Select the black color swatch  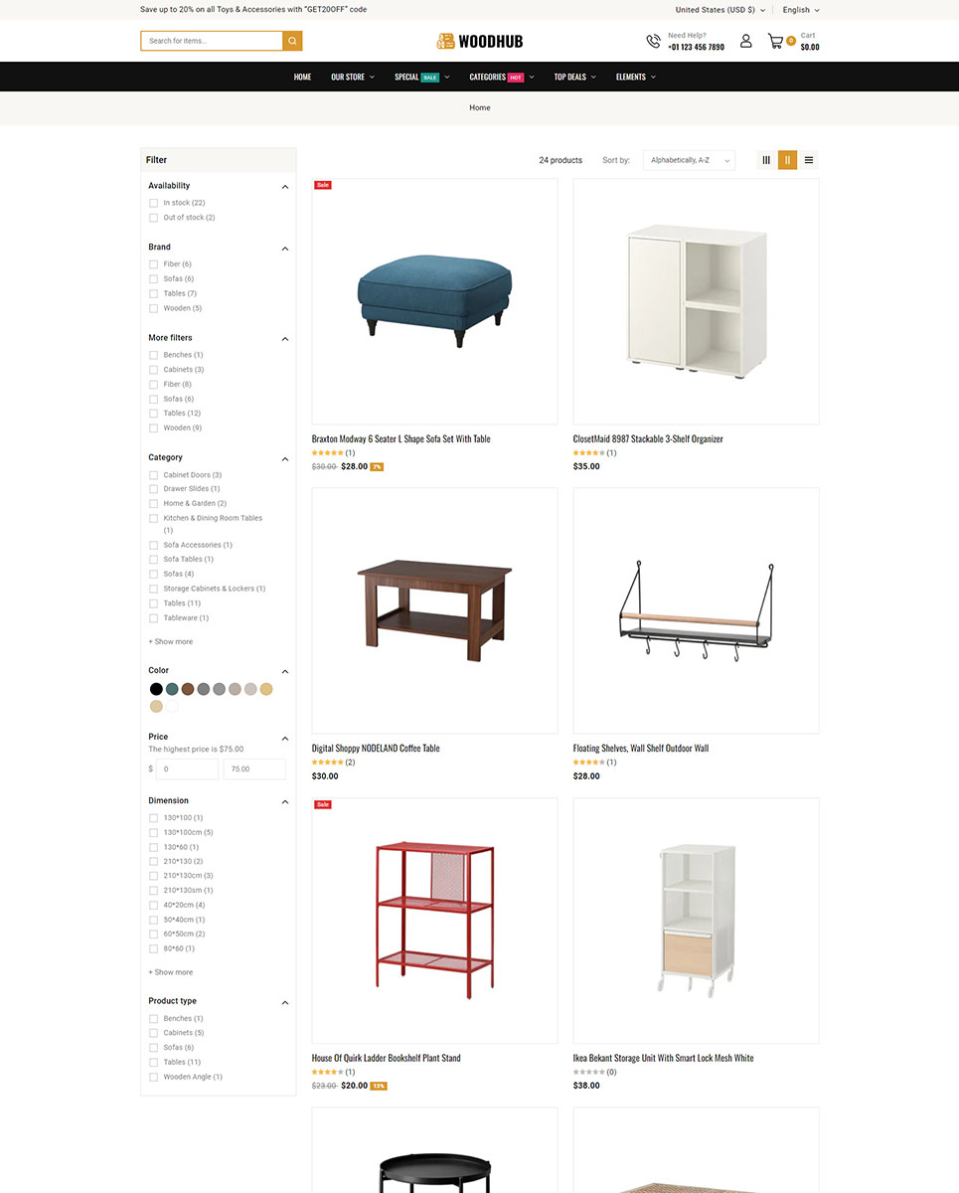tap(156, 689)
